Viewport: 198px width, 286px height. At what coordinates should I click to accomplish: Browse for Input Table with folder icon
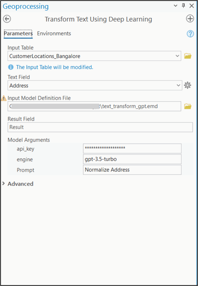pyautogui.click(x=188, y=56)
